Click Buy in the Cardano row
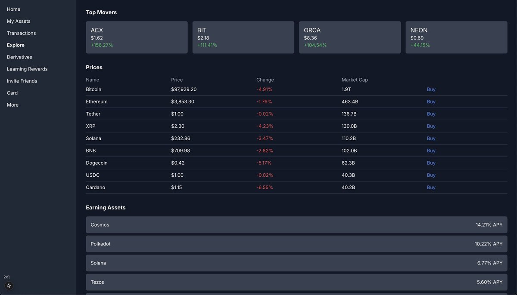The width and height of the screenshot is (517, 295). (x=431, y=187)
